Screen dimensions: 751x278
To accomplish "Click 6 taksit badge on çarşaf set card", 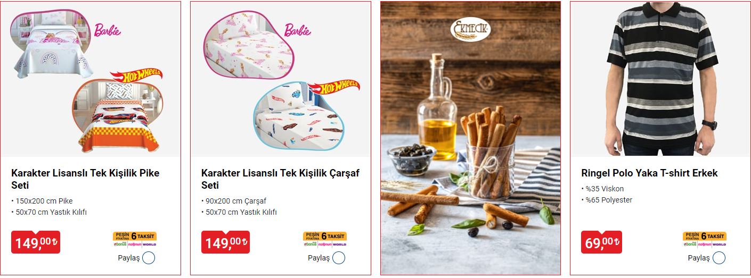I will pyautogui.click(x=325, y=240).
